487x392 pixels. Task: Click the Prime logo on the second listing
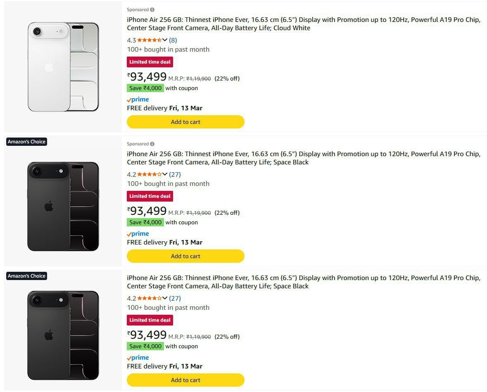pyautogui.click(x=138, y=234)
